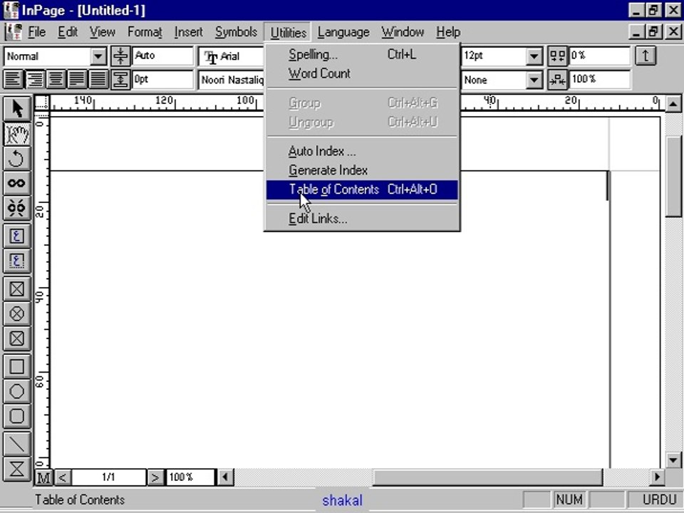684x513 pixels.
Task: Select the hand grabber tool
Action: pos(16,134)
